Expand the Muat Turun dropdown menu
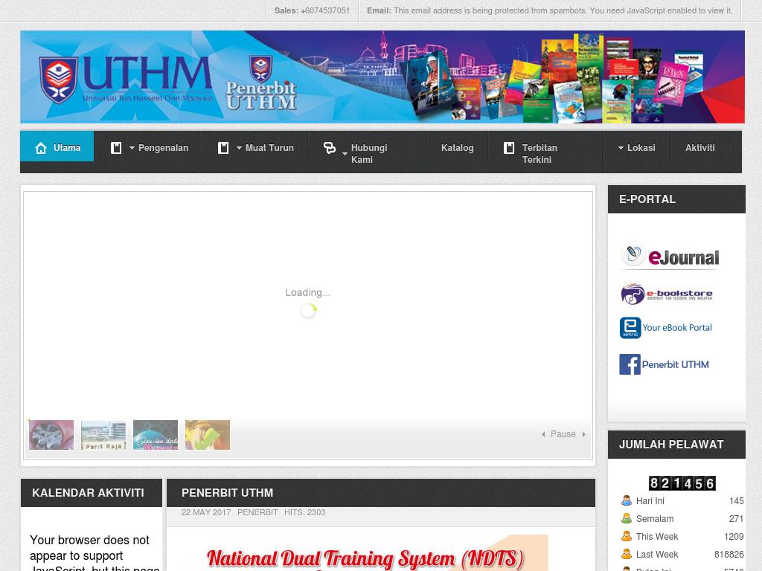This screenshot has height=571, width=762. pos(264,148)
